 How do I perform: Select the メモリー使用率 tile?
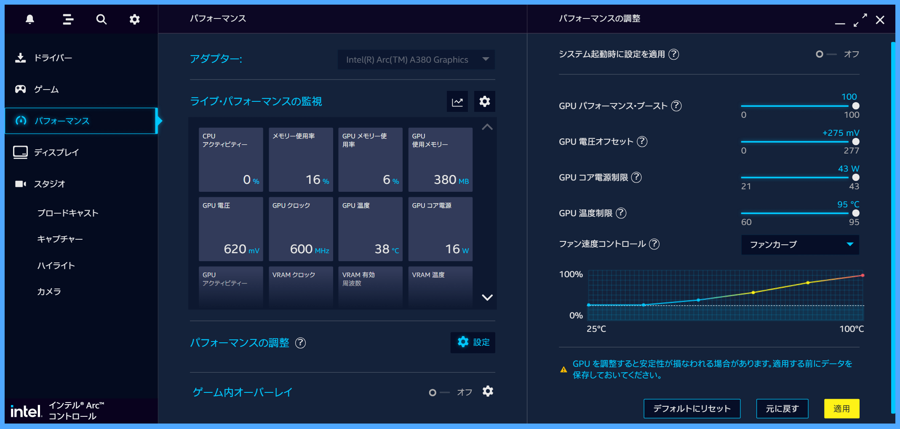[301, 159]
